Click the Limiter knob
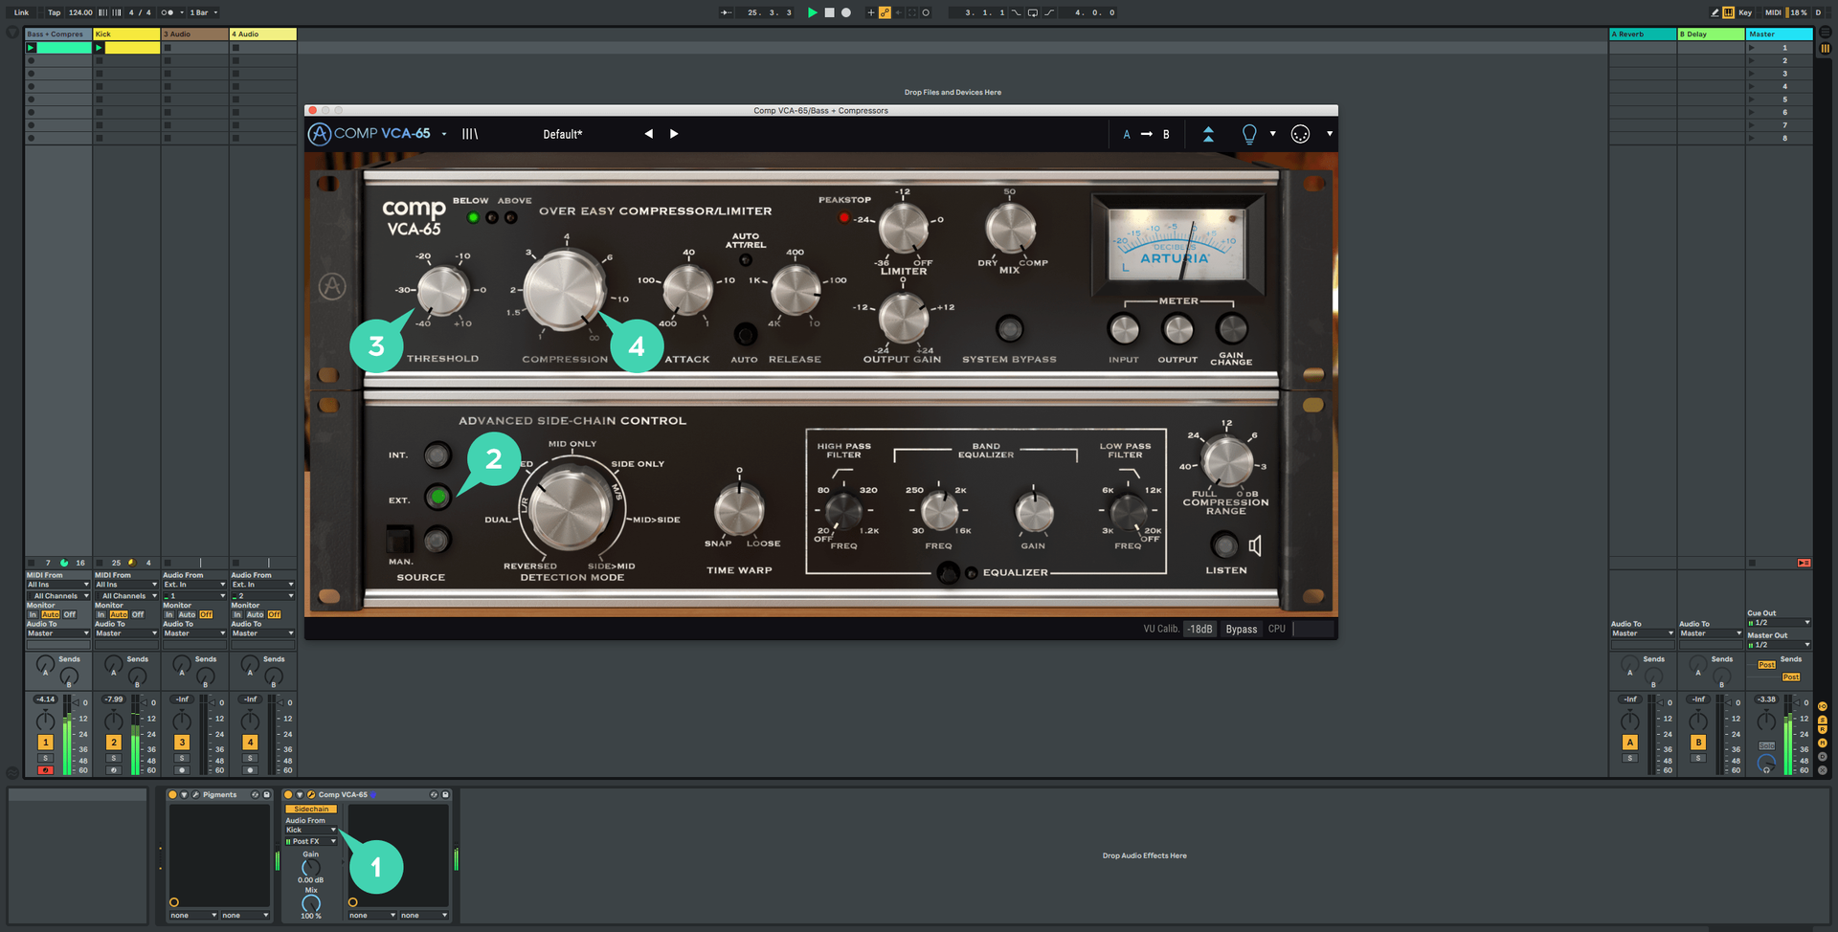This screenshot has width=1838, height=932. [x=903, y=230]
